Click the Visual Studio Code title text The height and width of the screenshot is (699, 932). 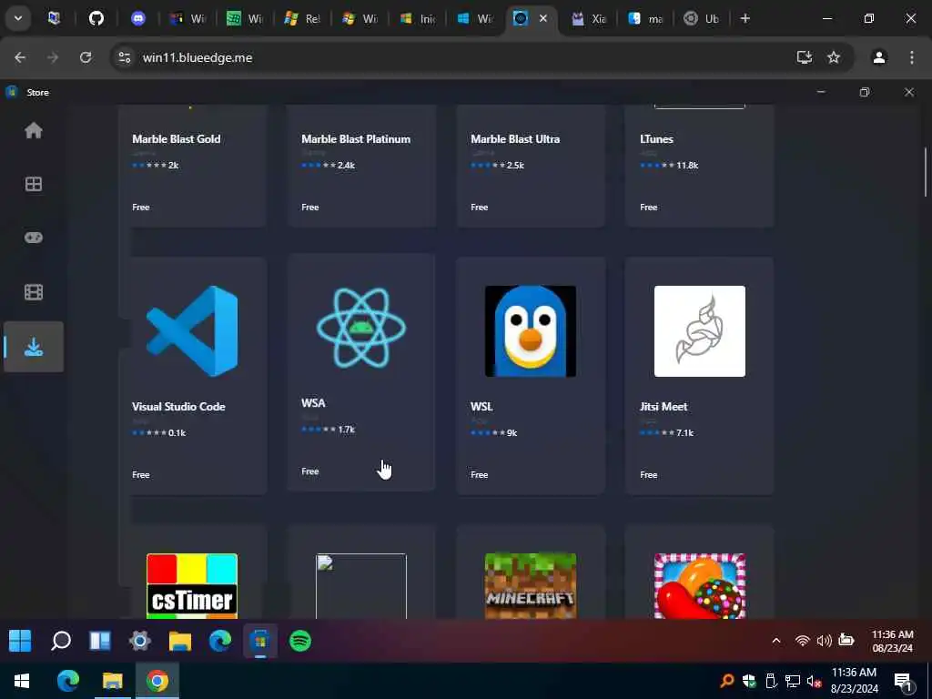(178, 407)
